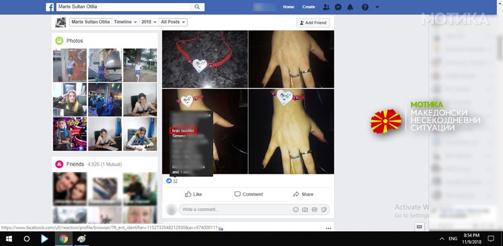Open the red heart bracelet on marble photo
The width and height of the screenshot is (503, 246).
point(205,59)
